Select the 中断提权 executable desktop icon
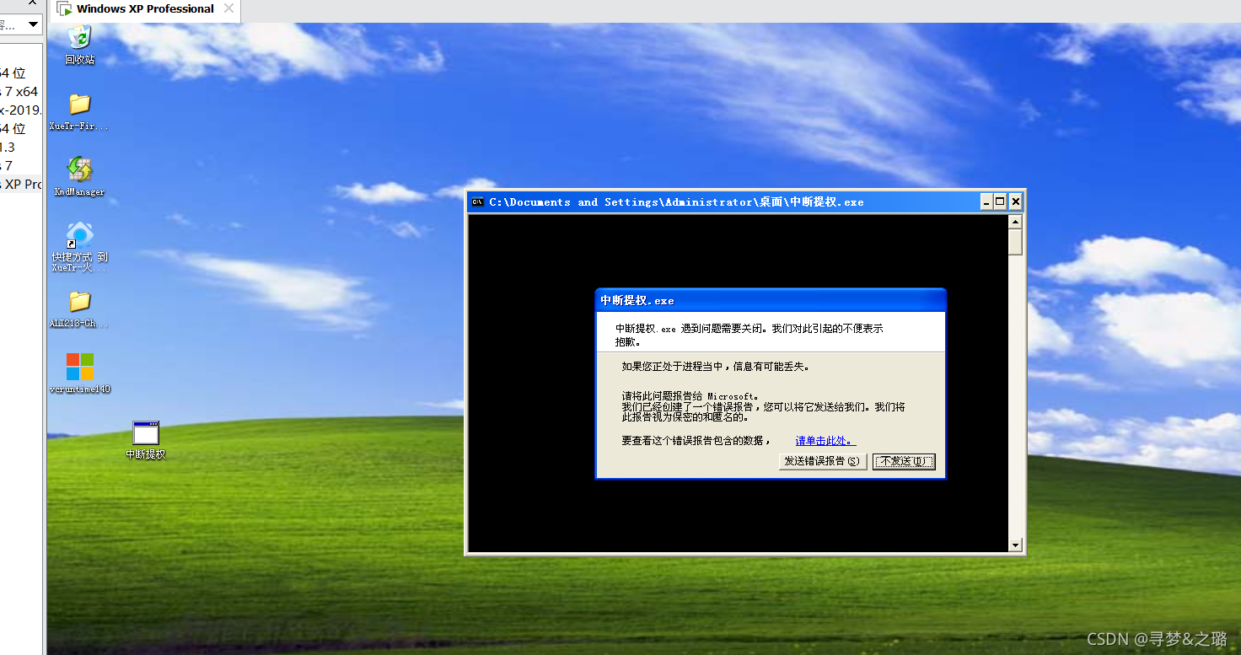Screen dimensions: 1241x655 (x=146, y=440)
